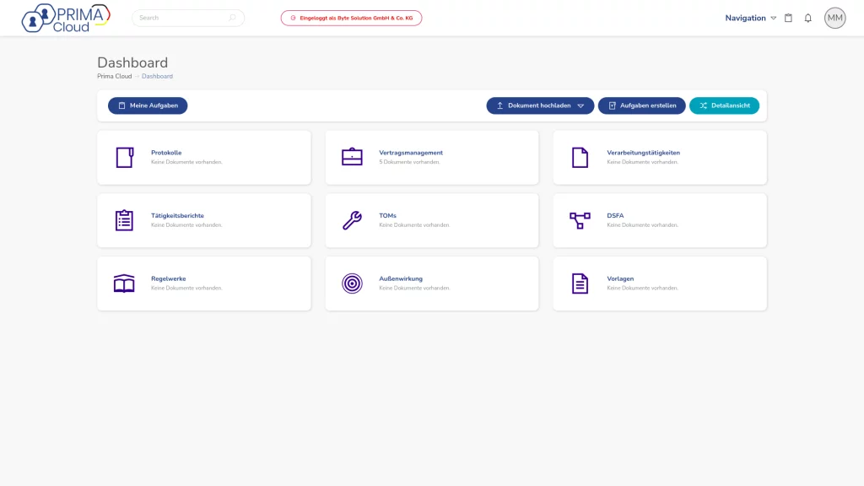Open the DSFA flowchart icon
Screen dimensions: 864x486
(580, 220)
